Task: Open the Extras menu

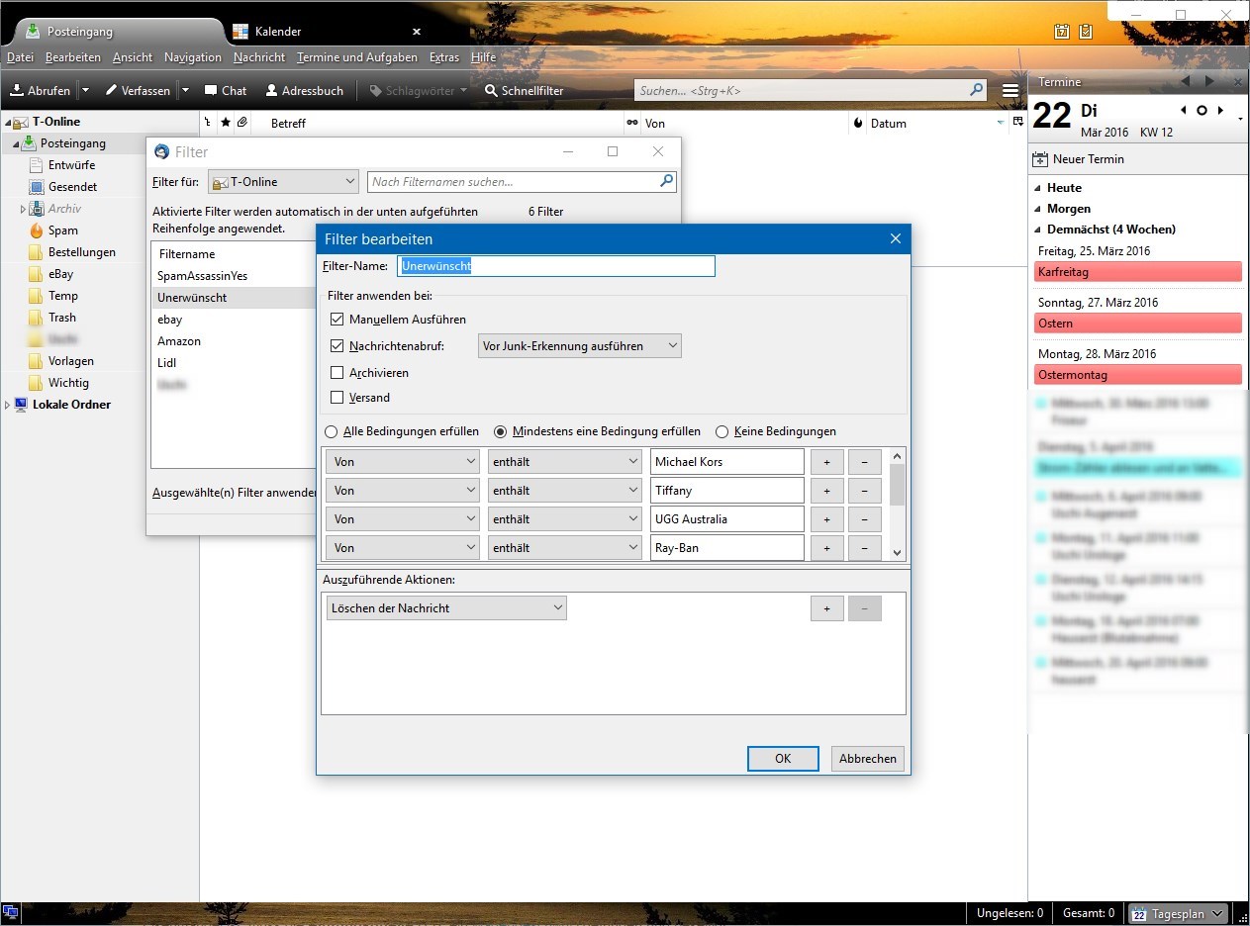Action: point(443,57)
